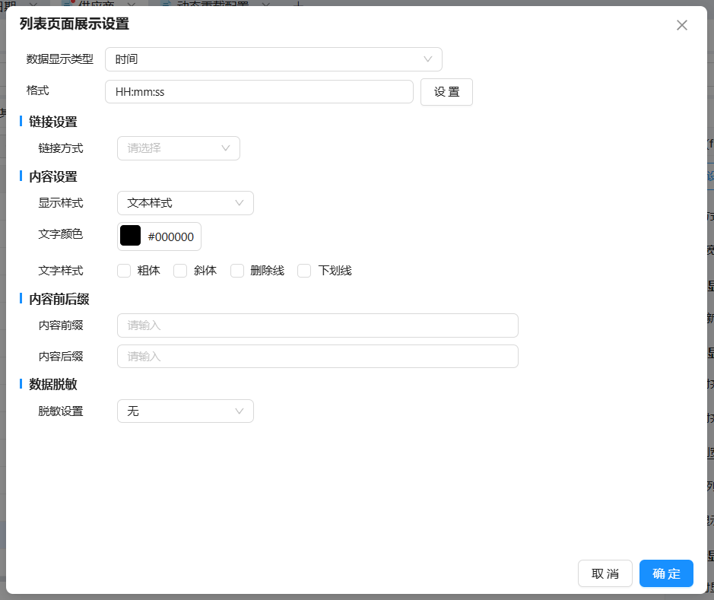
Task: Enable the 粗体 checkbox
Action: tap(124, 271)
